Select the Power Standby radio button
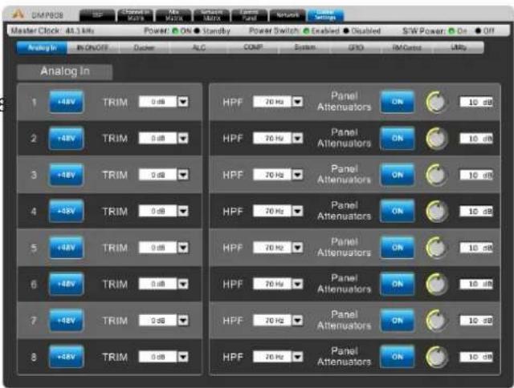 coord(197,31)
